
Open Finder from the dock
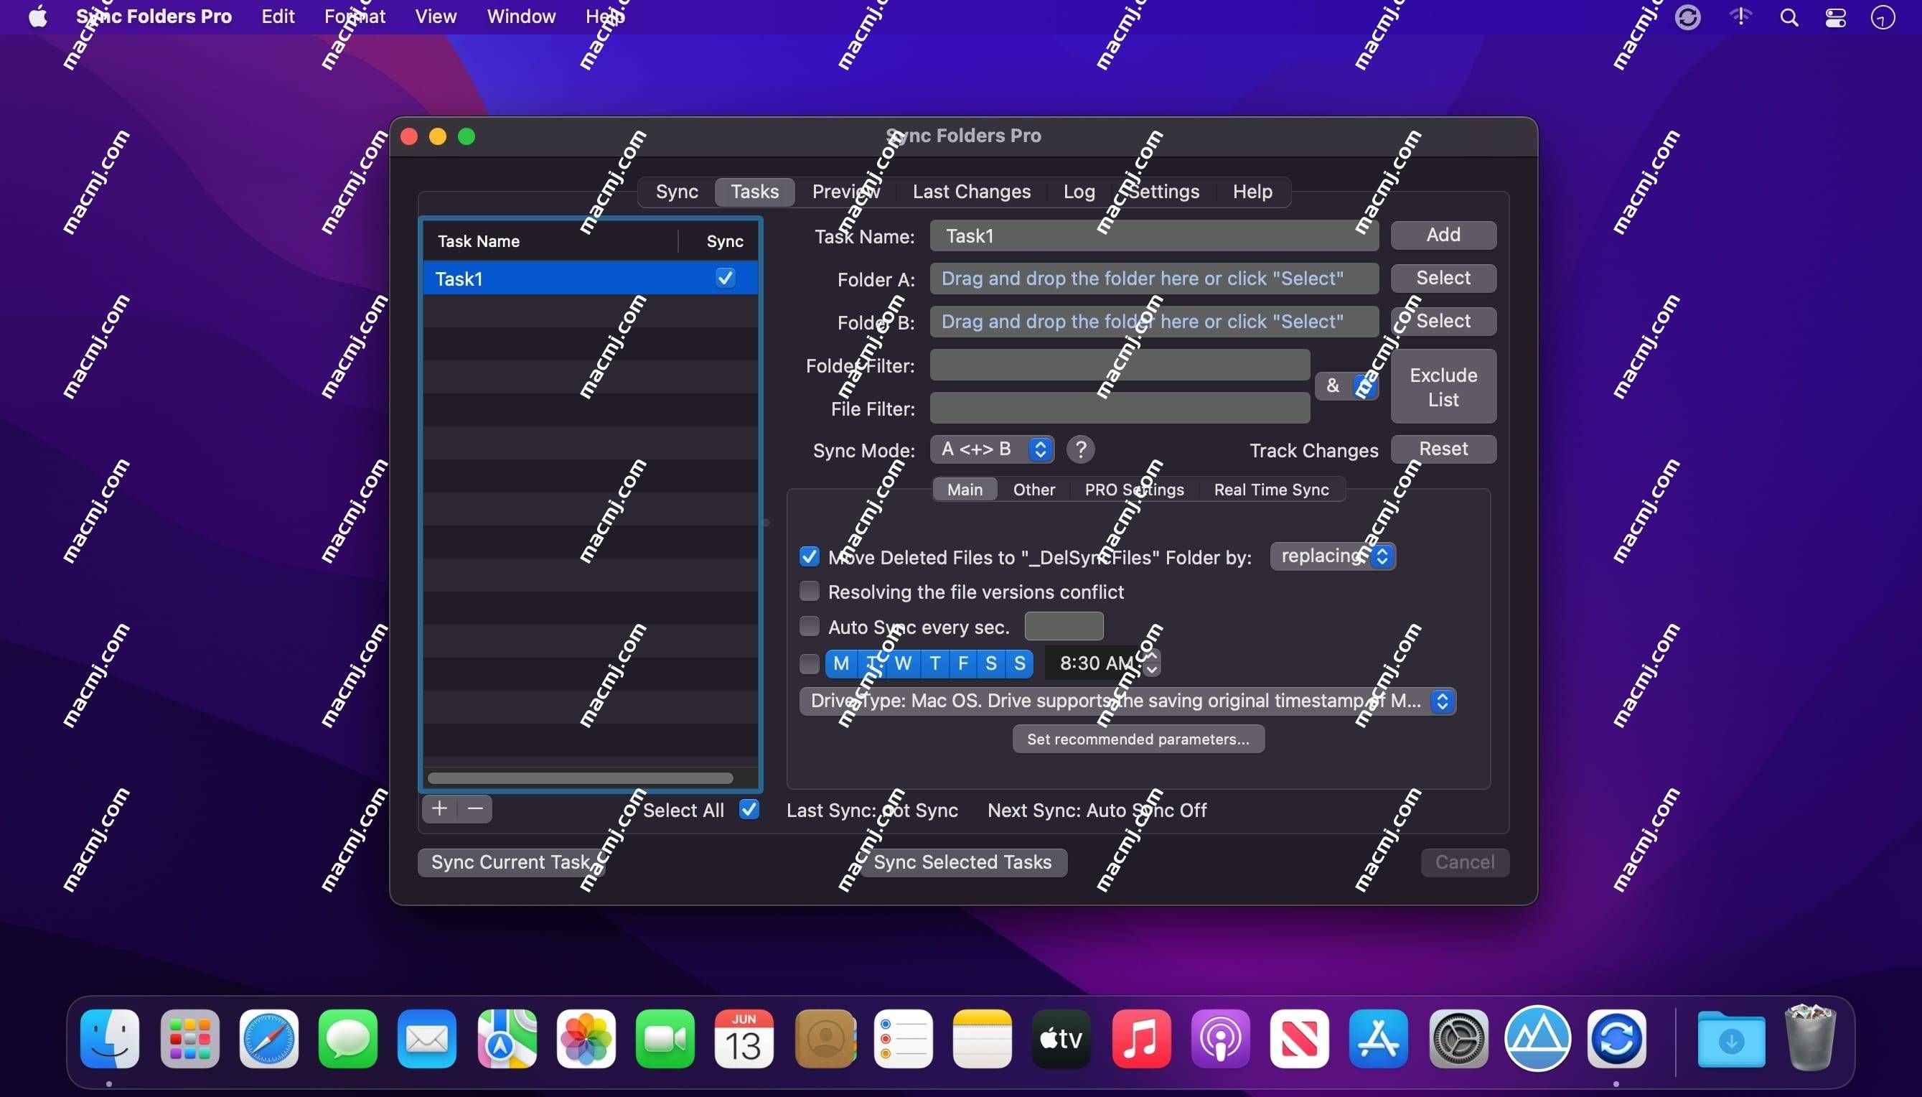[110, 1039]
